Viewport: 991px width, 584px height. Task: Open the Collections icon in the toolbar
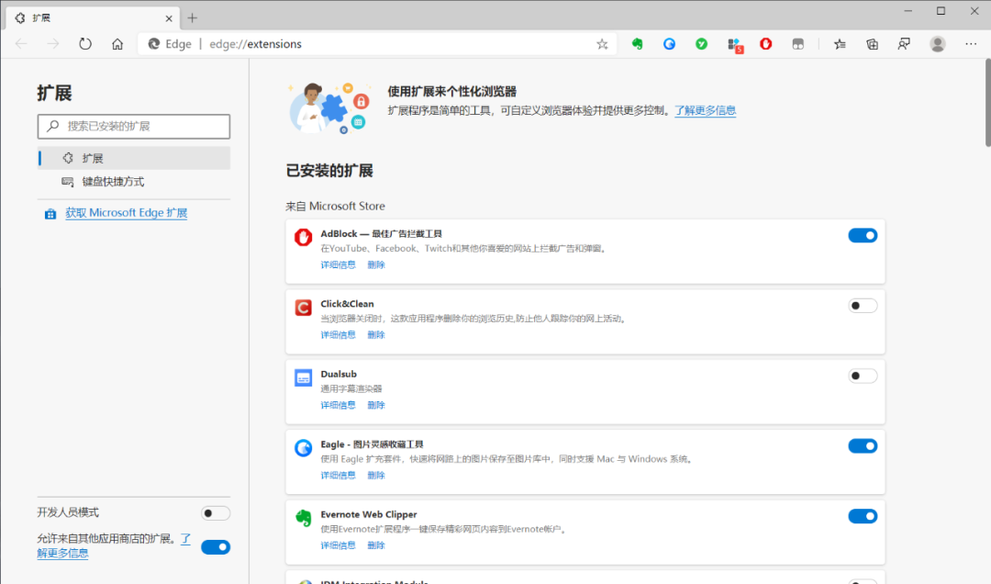[871, 43]
